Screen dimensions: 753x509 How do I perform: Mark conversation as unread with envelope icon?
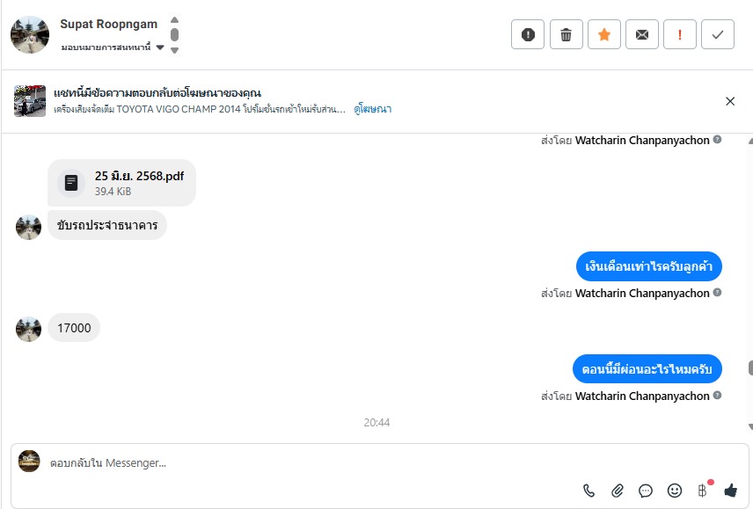(x=642, y=34)
